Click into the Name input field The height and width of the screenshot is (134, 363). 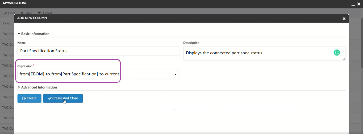coord(98,51)
